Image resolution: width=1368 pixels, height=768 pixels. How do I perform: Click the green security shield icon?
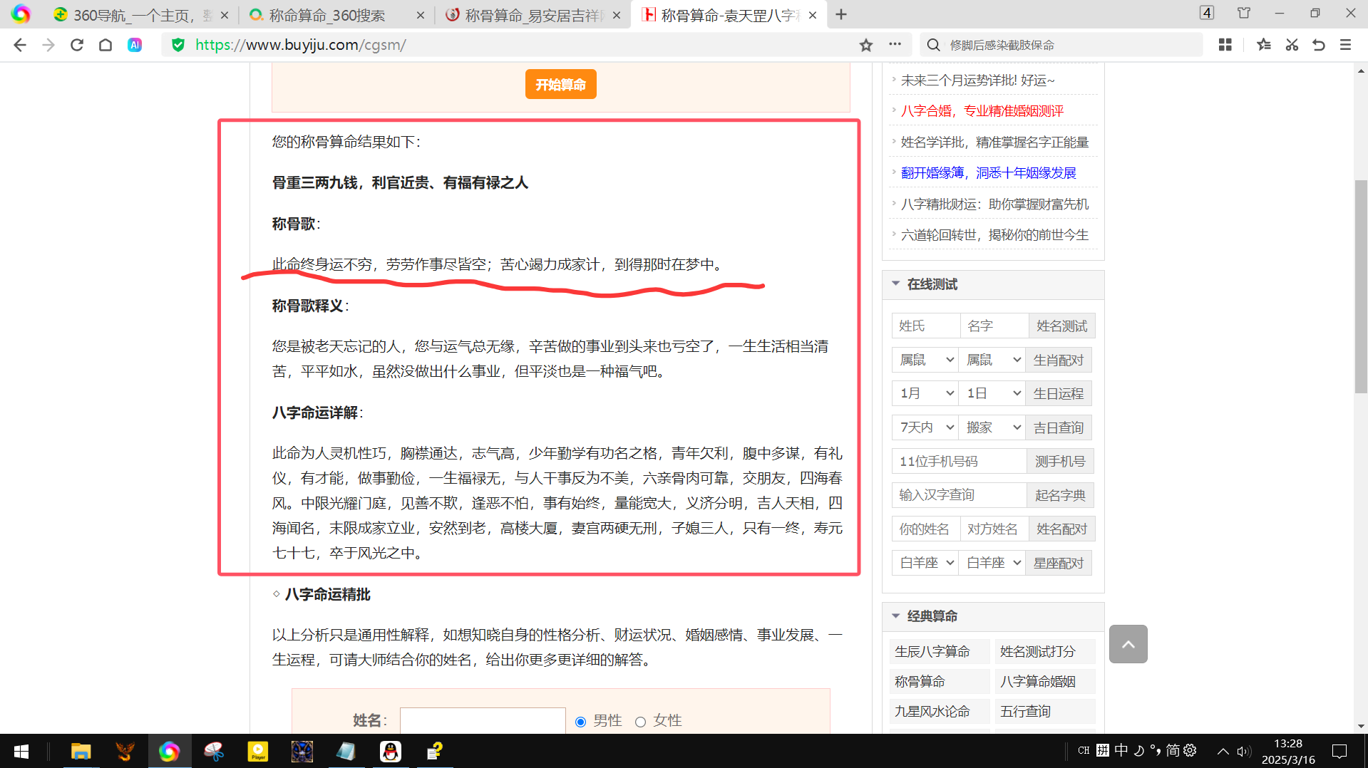pos(178,45)
